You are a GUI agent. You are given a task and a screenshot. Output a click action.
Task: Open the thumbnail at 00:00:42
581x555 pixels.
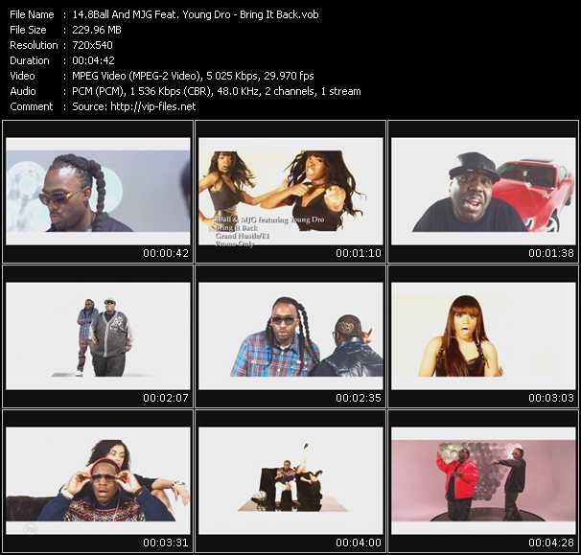click(x=98, y=191)
